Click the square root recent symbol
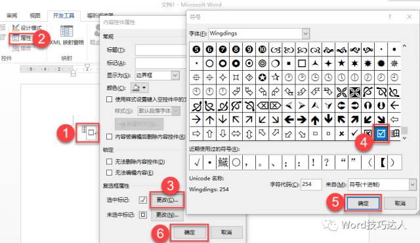 pyautogui.click(x=196, y=162)
